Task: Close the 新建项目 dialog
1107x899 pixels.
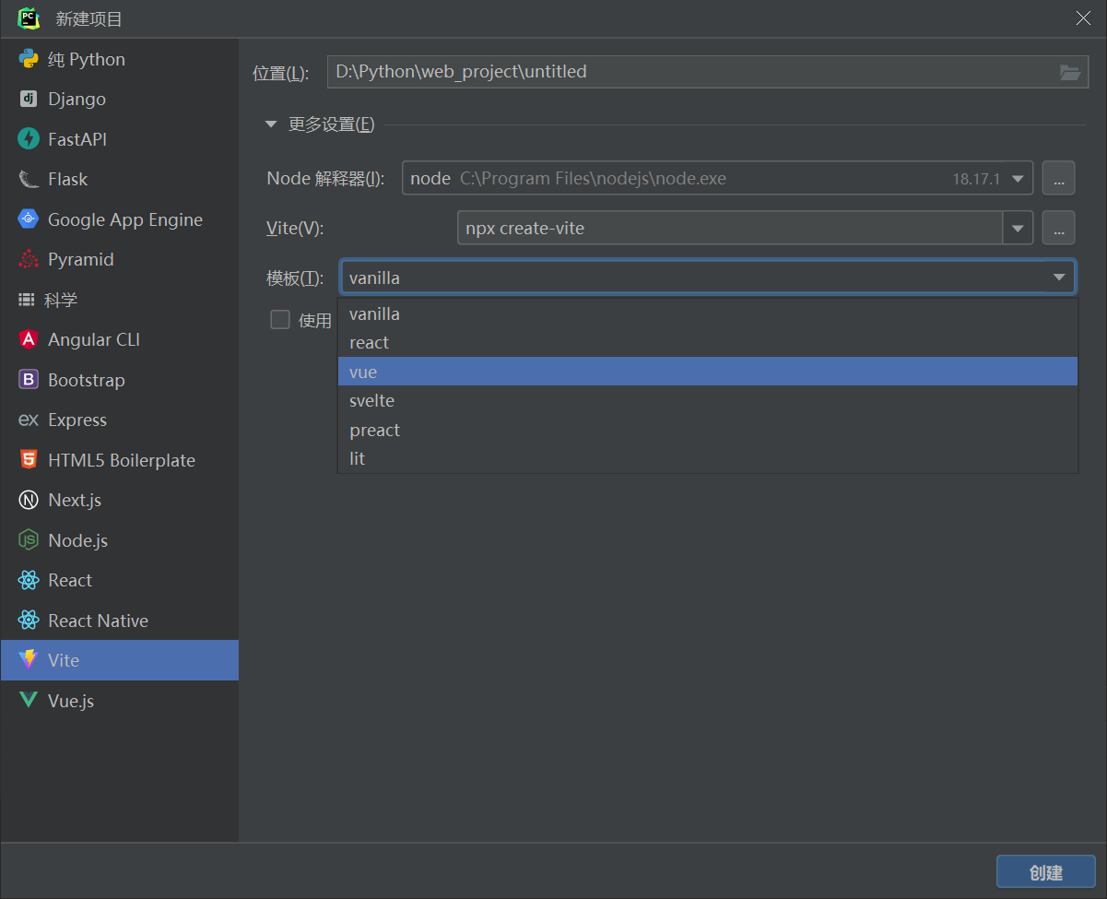Action: coord(1083,18)
